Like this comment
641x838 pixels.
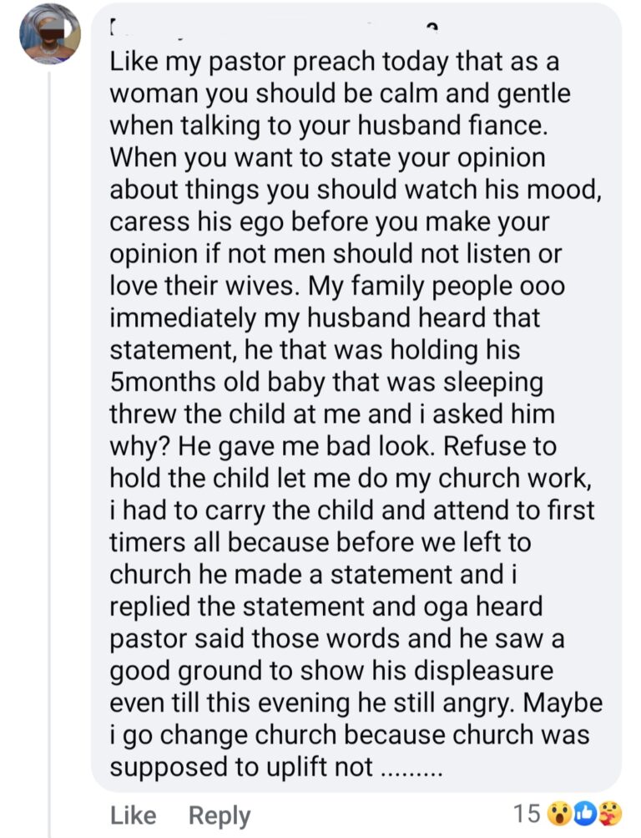(x=133, y=815)
